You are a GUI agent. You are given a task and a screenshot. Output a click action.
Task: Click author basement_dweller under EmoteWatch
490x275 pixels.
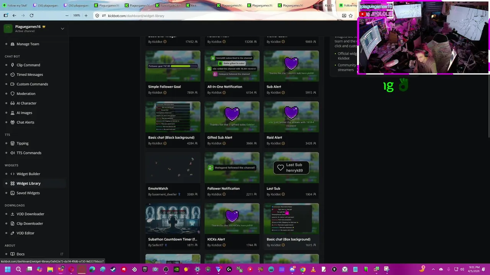coord(164,194)
